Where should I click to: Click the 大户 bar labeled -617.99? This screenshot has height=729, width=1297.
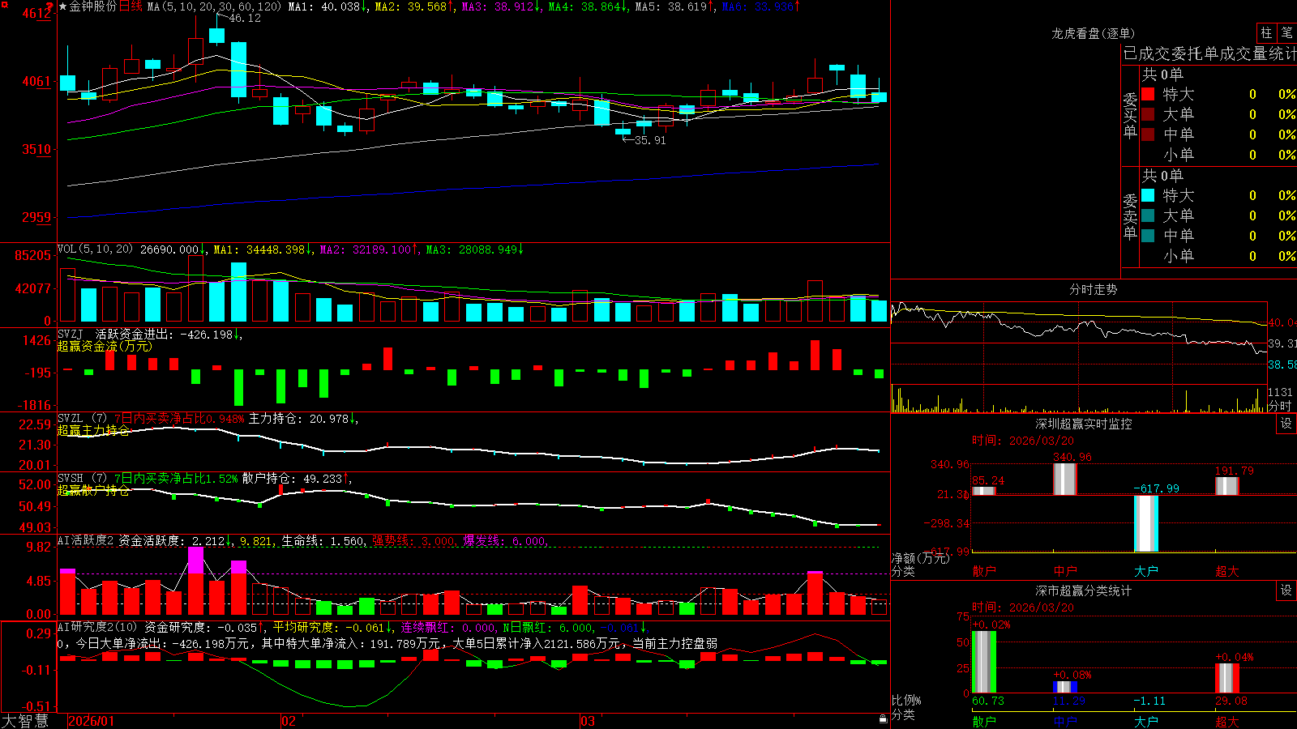pyautogui.click(x=1146, y=523)
